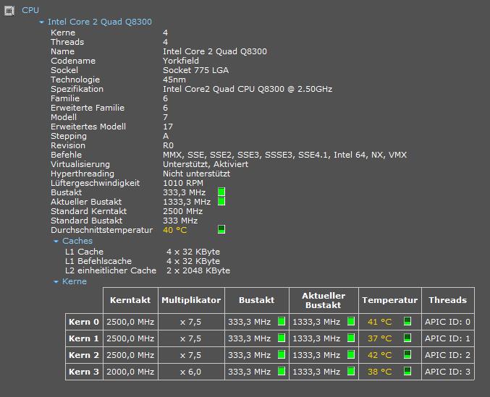Click Kern 1 Aktueller Bustakt graph icon
This screenshot has height=397, width=490.
pos(351,338)
